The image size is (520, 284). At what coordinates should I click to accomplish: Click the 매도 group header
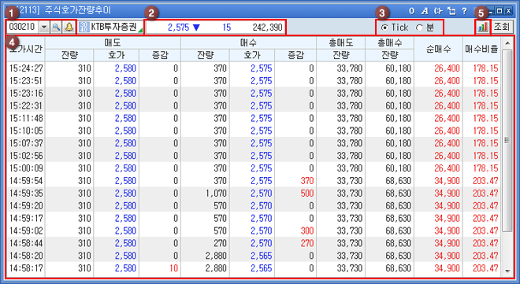point(113,42)
